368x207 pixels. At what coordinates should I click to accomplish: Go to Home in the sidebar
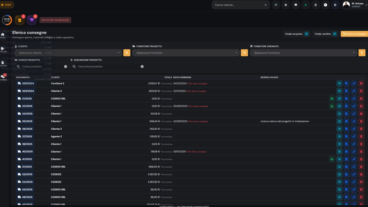pos(3,35)
